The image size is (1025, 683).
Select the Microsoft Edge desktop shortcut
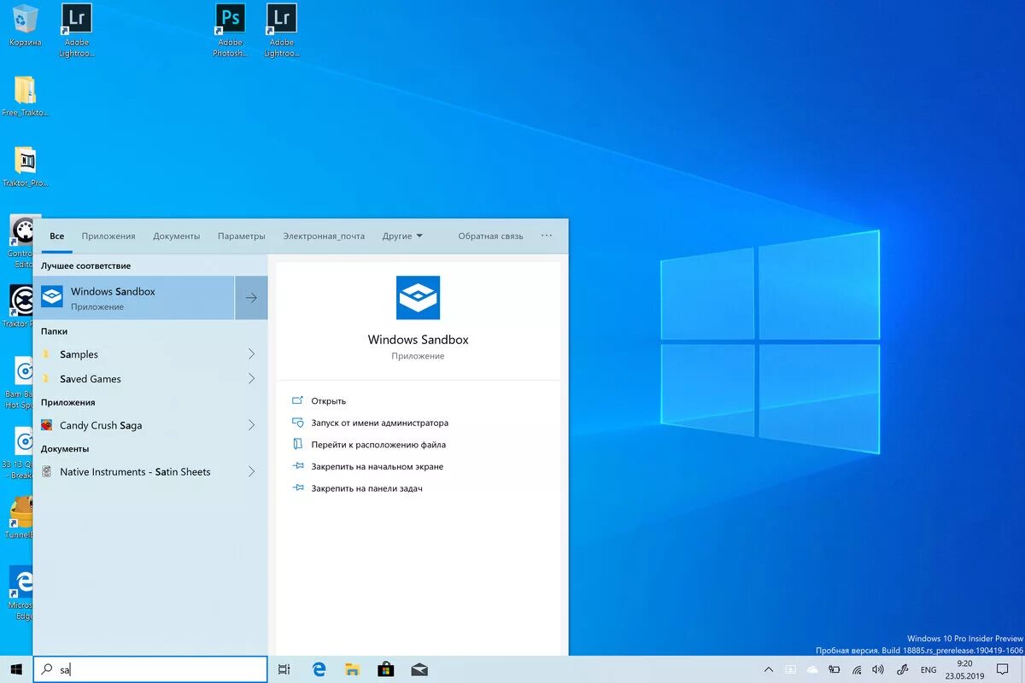[20, 592]
